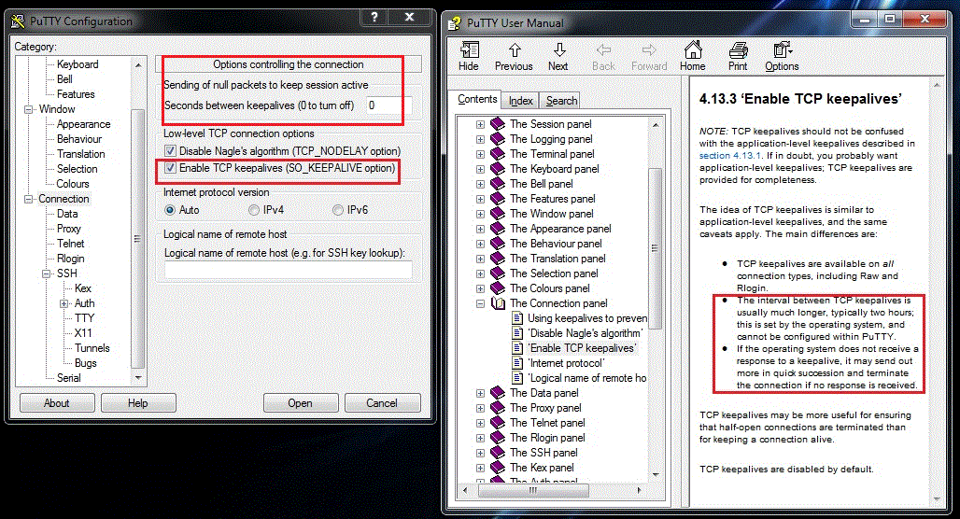
Task: Click the Colours panel book icon
Action: 498,288
